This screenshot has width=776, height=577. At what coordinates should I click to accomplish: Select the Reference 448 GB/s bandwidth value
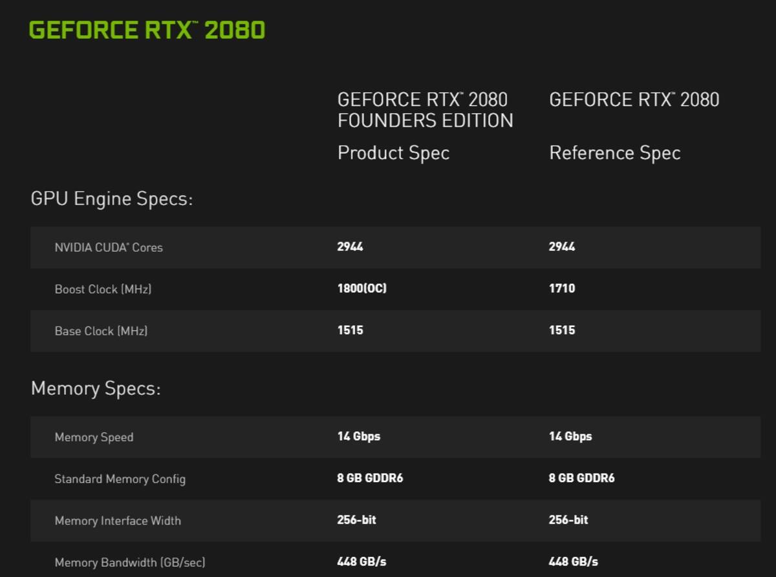(x=574, y=561)
